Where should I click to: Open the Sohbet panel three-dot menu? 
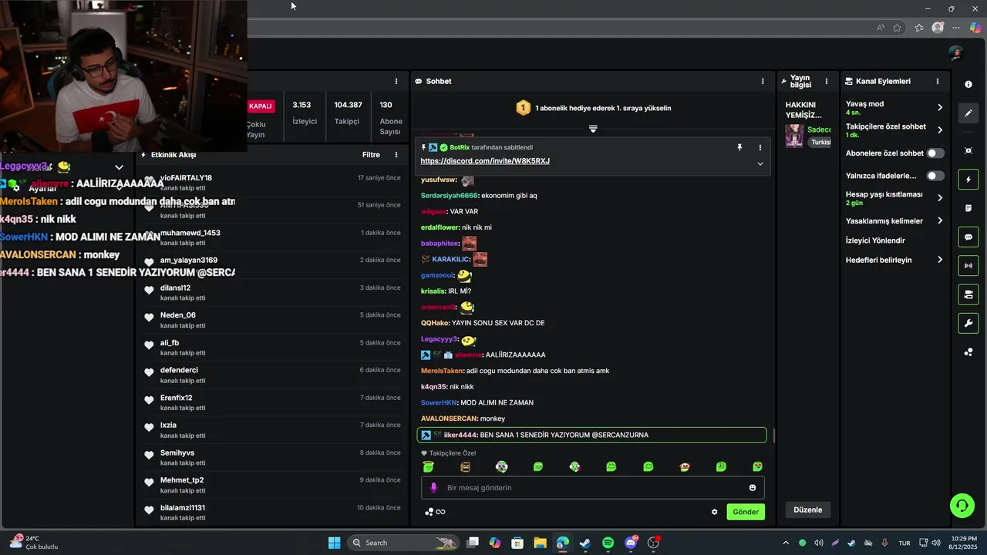[763, 81]
